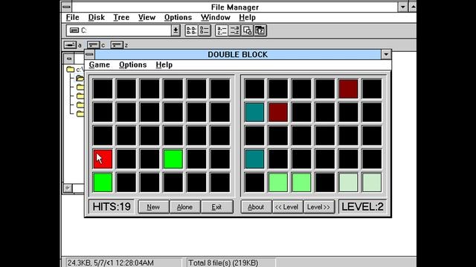This screenshot has height=267, width=476.
Task: Click the bright green tile below the red tile
Action: [x=103, y=182]
